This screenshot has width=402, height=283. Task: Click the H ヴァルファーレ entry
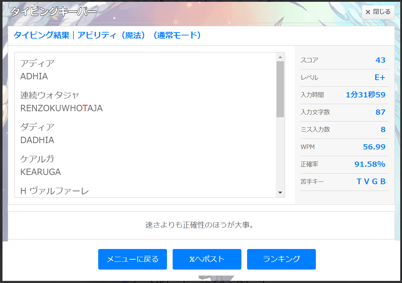(55, 191)
